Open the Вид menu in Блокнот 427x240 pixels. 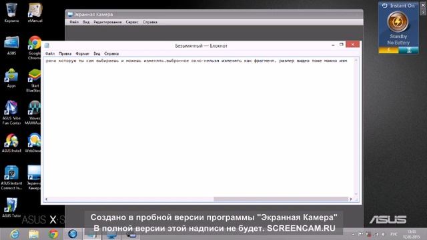(97, 53)
